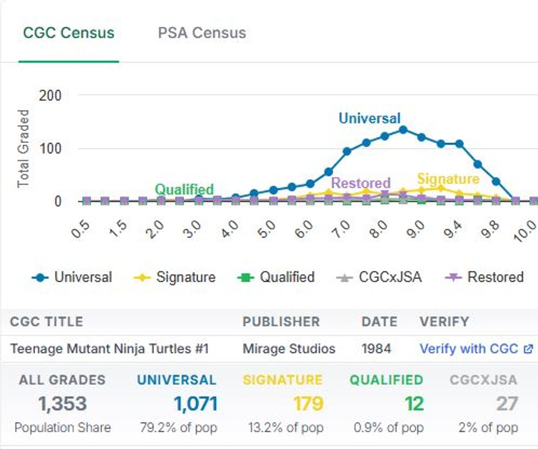Click the Teenage Mutant Ninja Turtles #1 title
Viewport: 538px width, 449px height.
coord(109,349)
